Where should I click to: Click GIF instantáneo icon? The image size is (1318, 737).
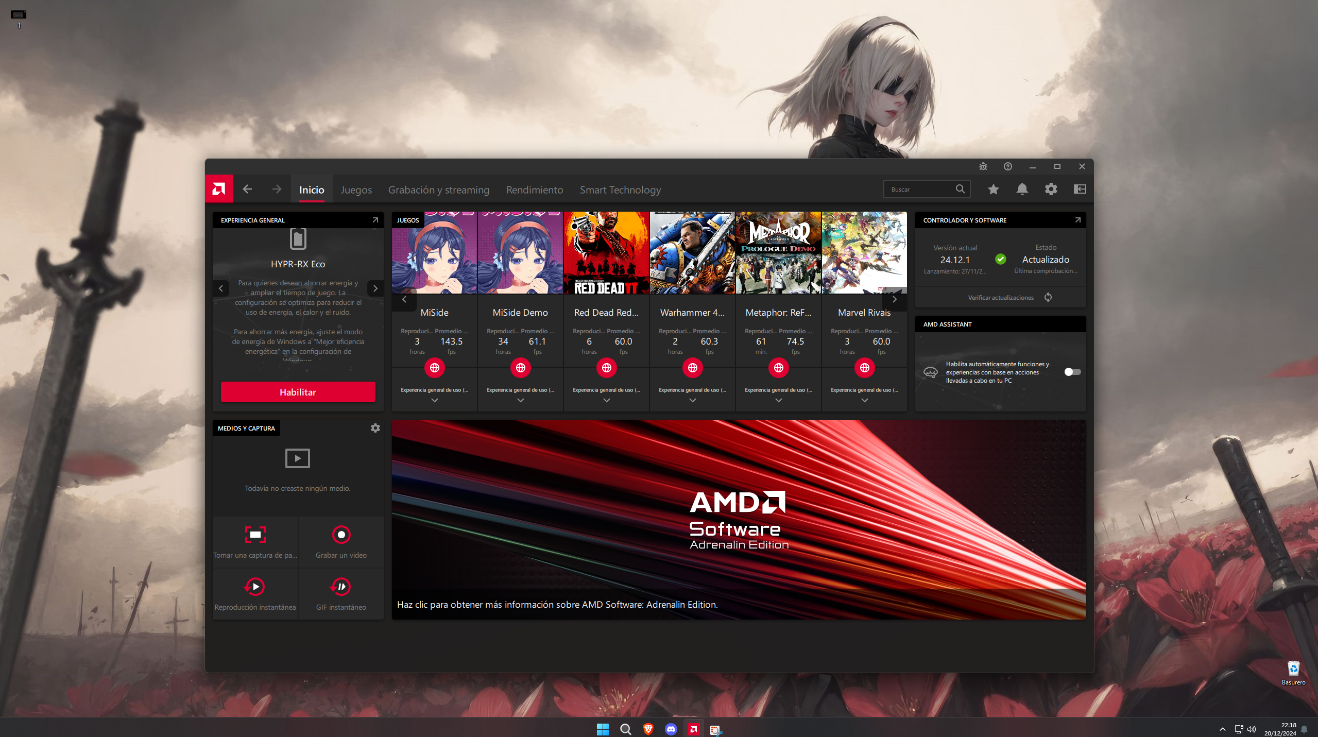click(341, 587)
